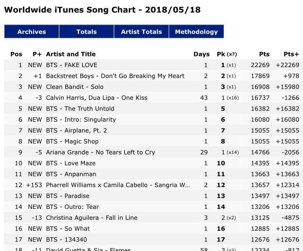Go to the Methodology tab
Screen dimensions: 303x251
coord(196,32)
